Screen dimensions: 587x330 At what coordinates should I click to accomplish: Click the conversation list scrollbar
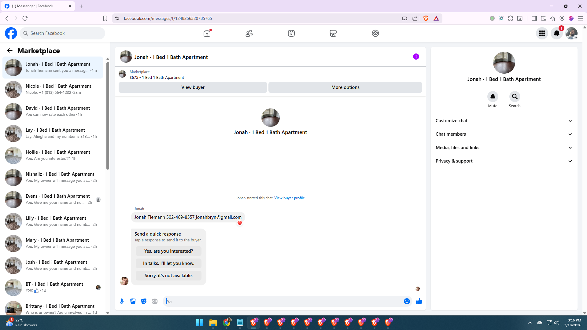coord(108,116)
